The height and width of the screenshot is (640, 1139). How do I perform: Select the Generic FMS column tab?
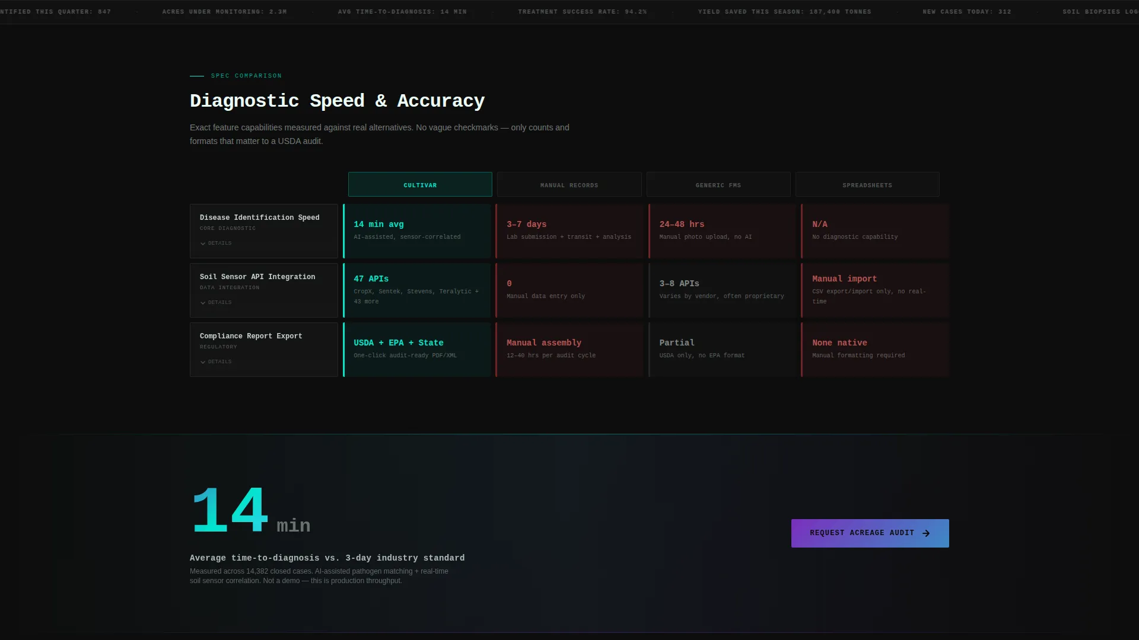pyautogui.click(x=718, y=184)
